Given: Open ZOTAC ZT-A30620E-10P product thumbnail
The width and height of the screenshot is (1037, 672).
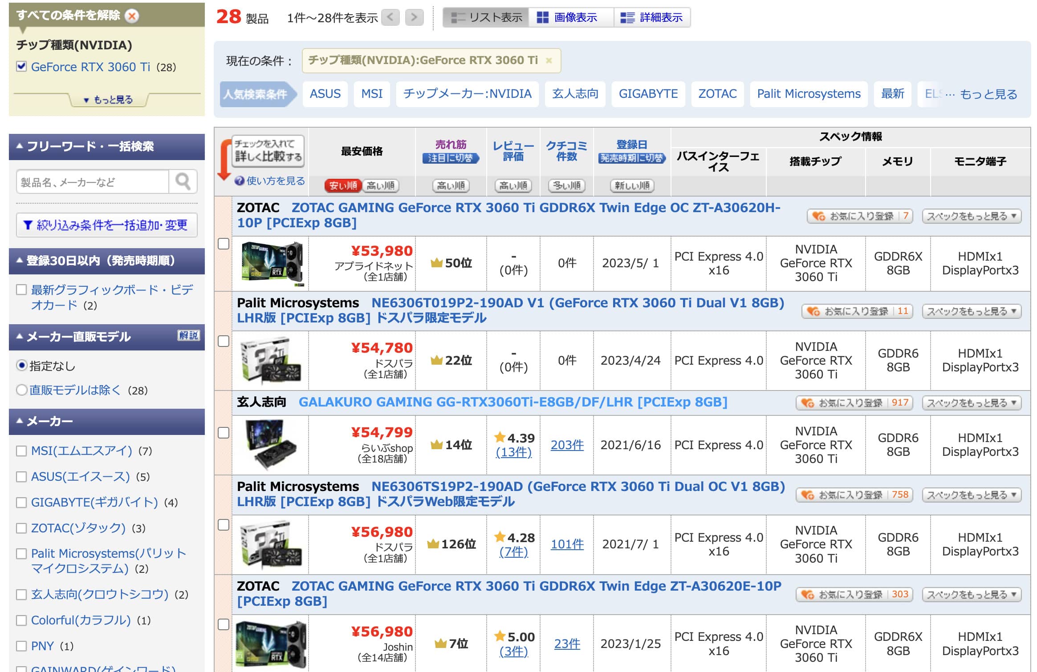Looking at the screenshot, I should 271,644.
